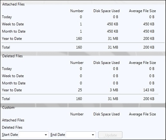Viewport: 166px width, 140px height.
Task: Click End Date label
Action: [58, 135]
